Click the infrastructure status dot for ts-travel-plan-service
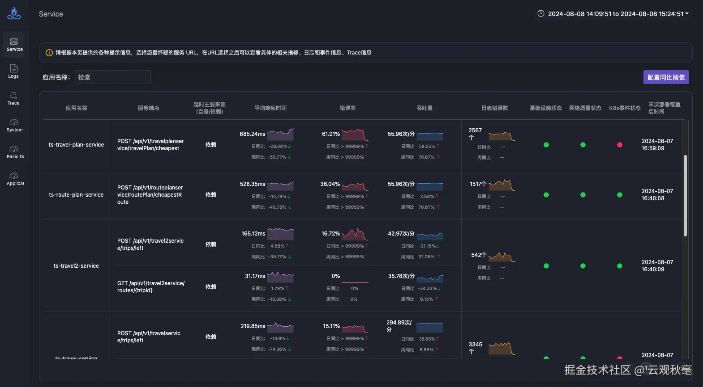The width and height of the screenshot is (703, 387). [546, 145]
